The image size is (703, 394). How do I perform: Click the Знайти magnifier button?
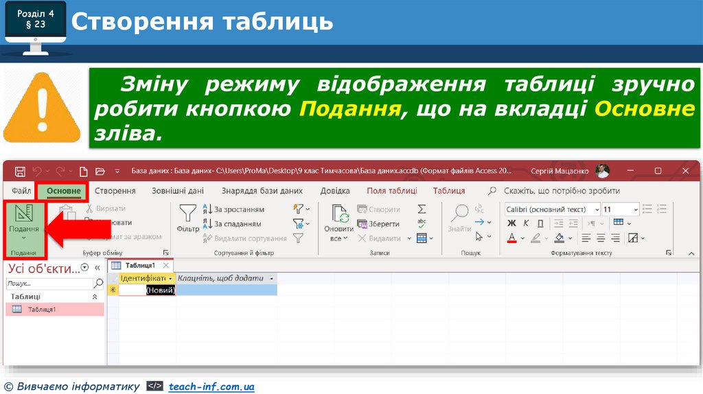459,218
